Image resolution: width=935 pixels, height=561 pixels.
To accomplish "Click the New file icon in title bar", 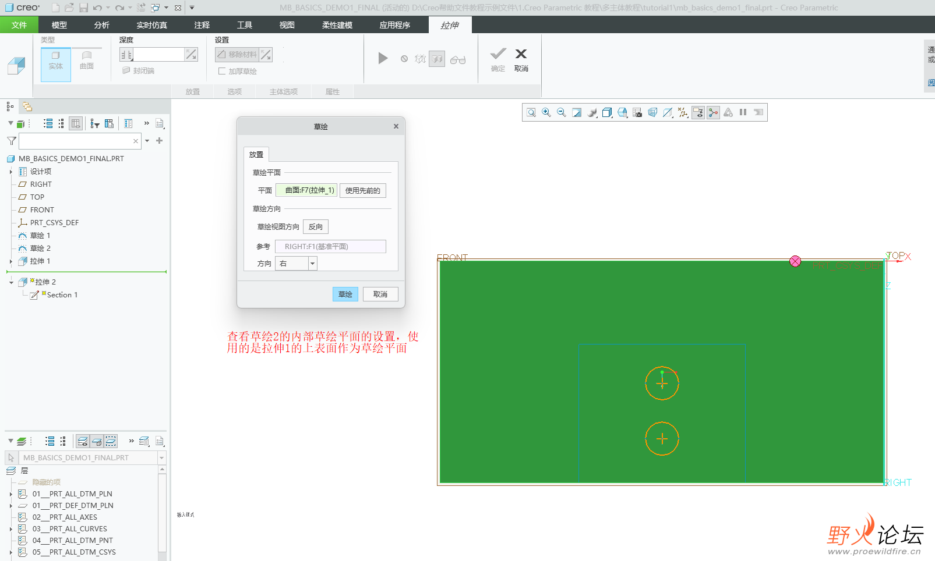I will tap(55, 8).
